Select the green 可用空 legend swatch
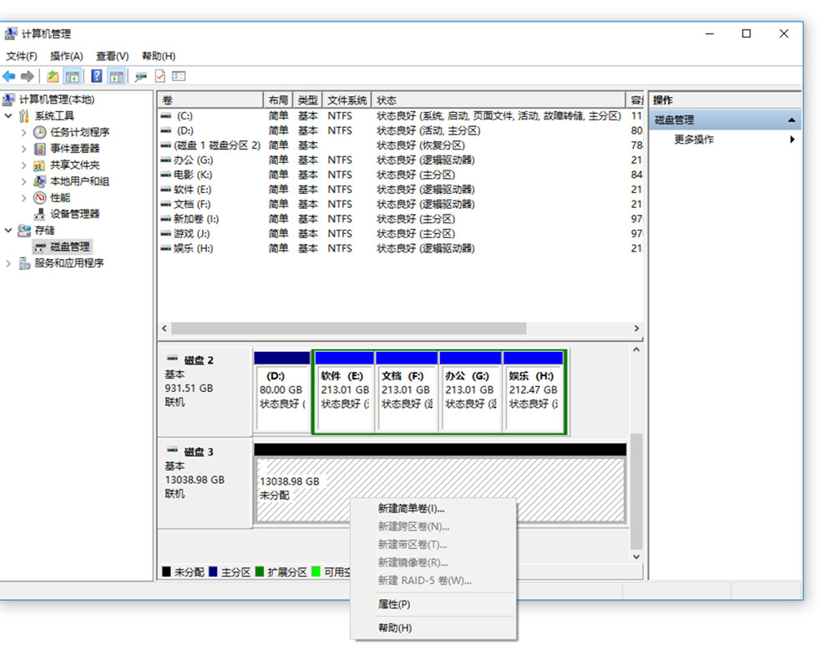The width and height of the screenshot is (835, 651). (317, 571)
